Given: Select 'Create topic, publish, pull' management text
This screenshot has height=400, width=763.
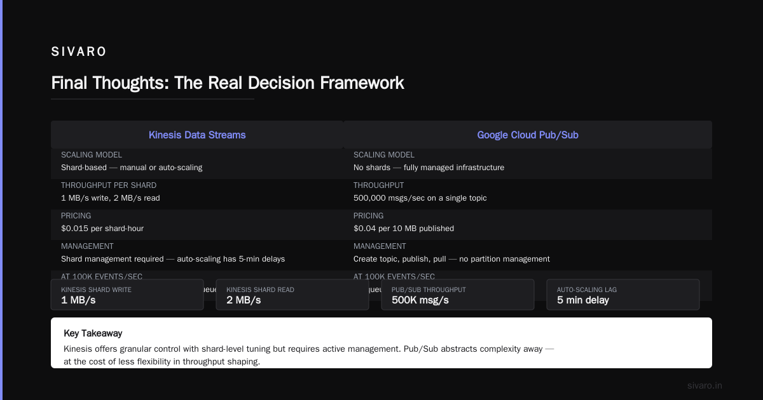Looking at the screenshot, I should pyautogui.click(x=451, y=259).
